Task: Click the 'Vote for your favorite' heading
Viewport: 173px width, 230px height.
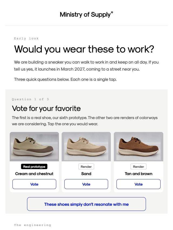Action: click(x=46, y=109)
